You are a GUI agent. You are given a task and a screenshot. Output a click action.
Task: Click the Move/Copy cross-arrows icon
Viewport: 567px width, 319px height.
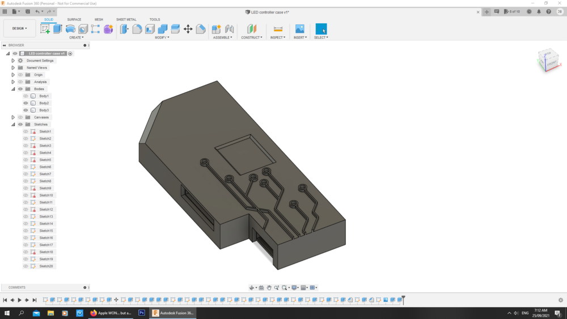[188, 29]
